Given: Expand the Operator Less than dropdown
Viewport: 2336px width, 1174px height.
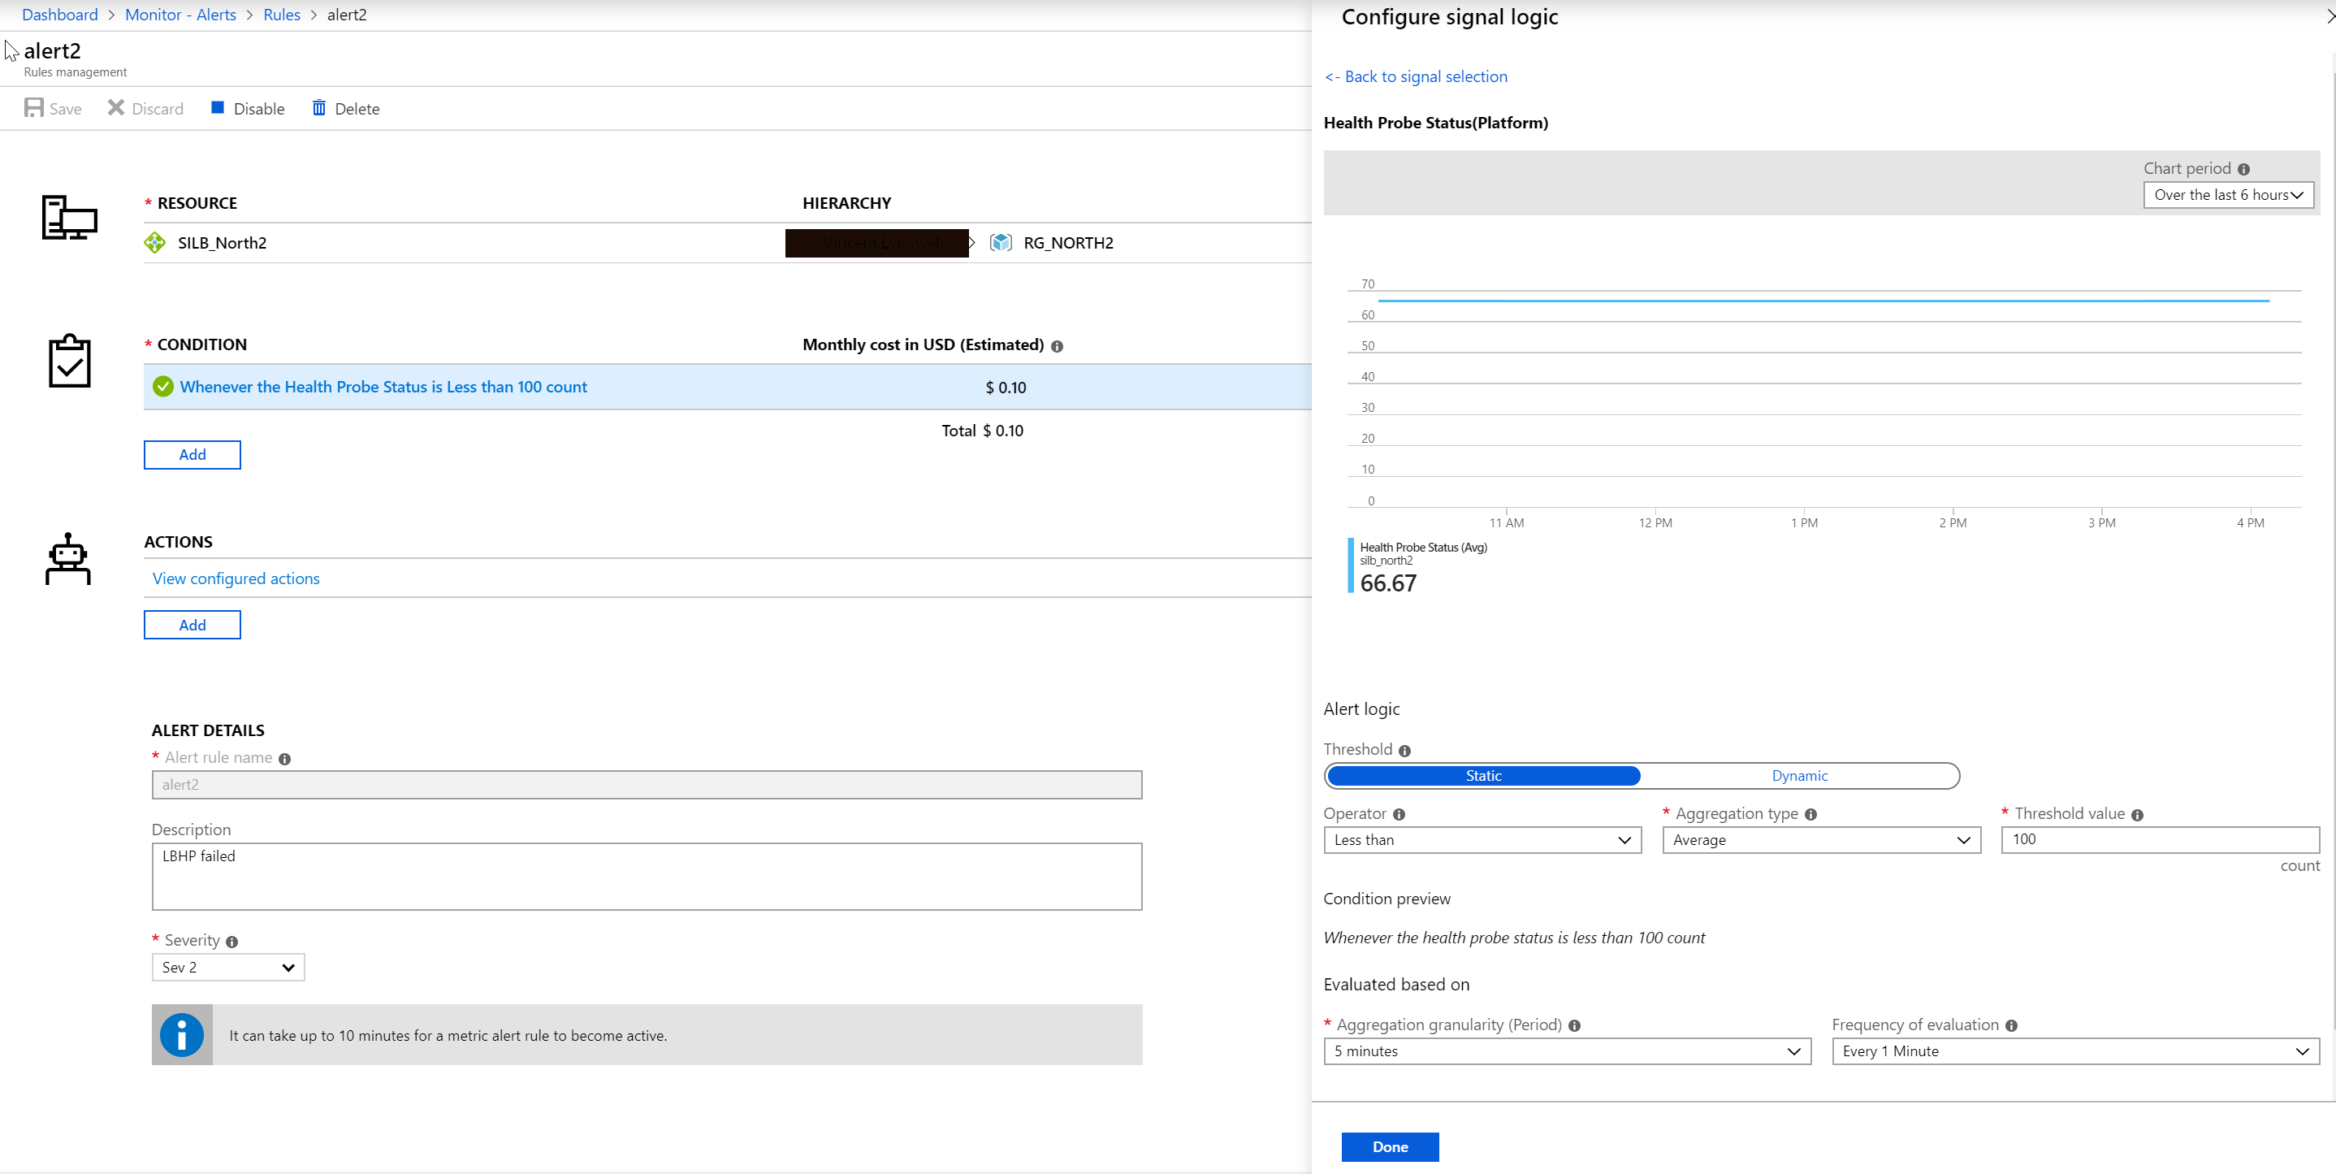Looking at the screenshot, I should (1482, 840).
